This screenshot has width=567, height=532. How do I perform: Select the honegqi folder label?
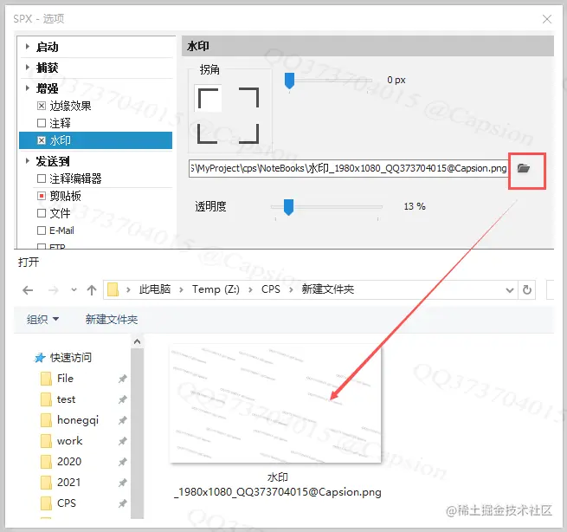[x=78, y=420]
